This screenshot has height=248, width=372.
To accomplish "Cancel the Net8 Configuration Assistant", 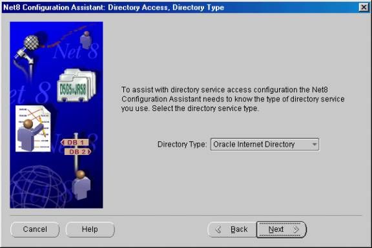I will pos(35,229).
